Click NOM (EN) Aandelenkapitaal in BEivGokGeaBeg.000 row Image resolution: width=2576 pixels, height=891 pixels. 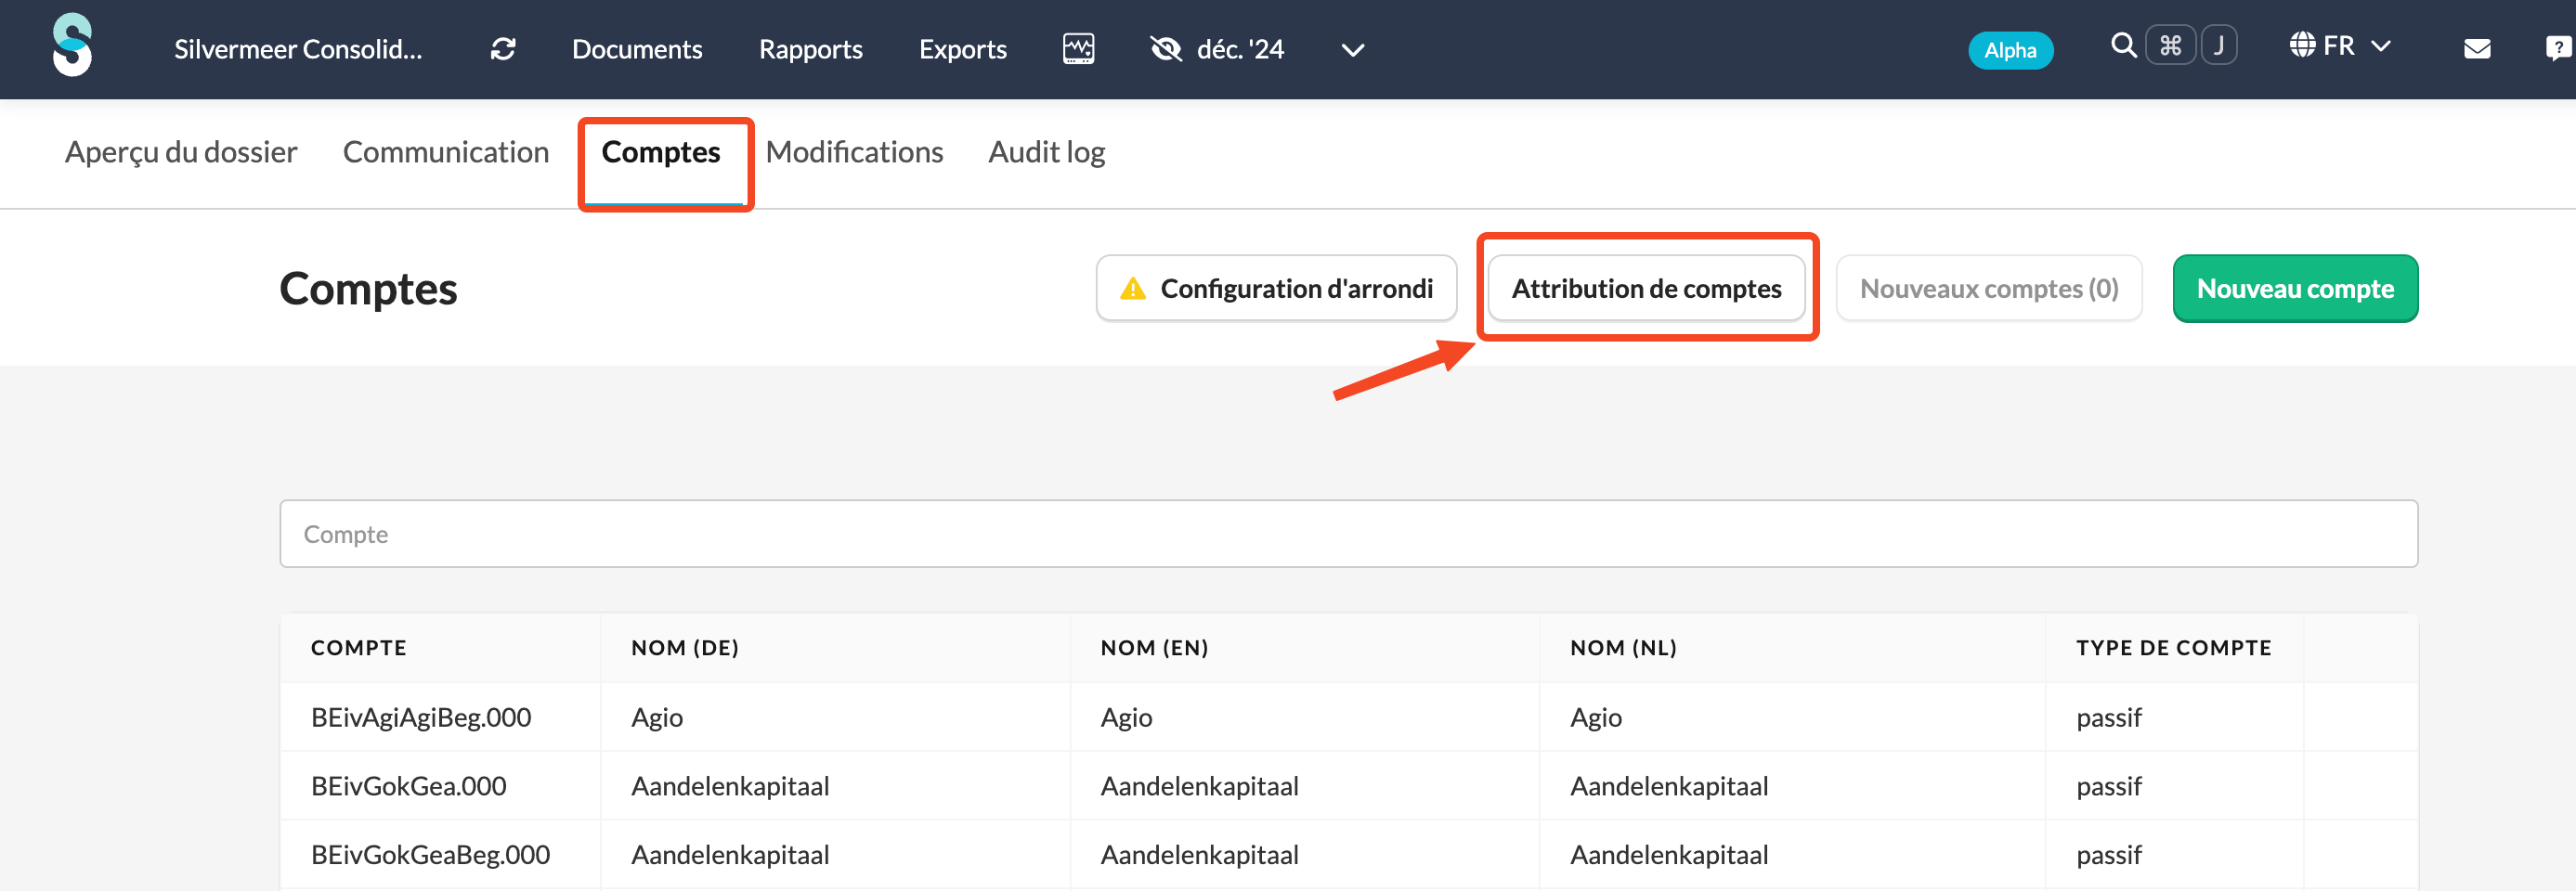(x=1200, y=855)
